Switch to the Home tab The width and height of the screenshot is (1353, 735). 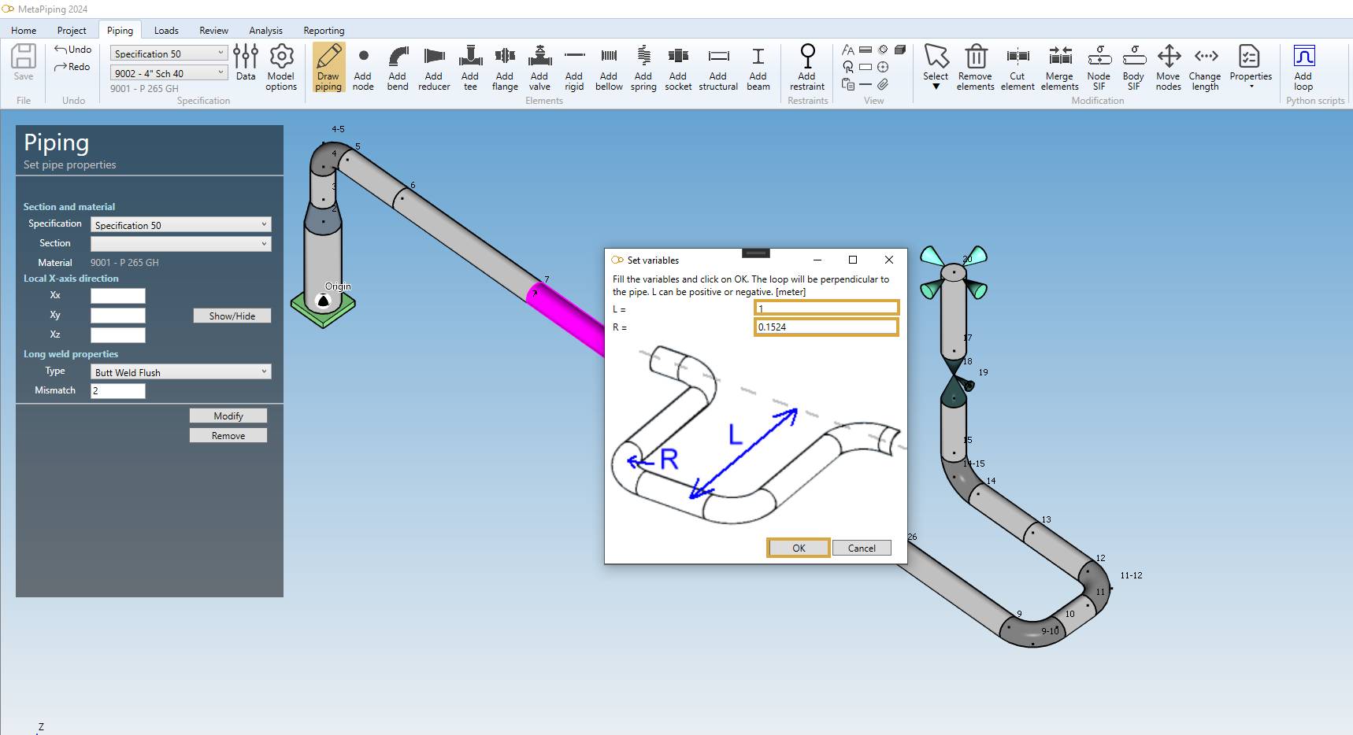click(24, 31)
